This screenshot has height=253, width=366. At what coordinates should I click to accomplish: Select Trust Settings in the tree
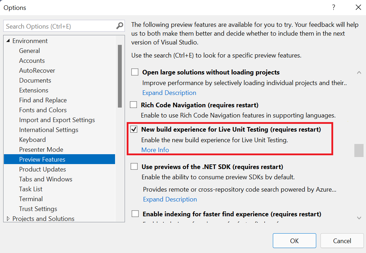pos(38,209)
